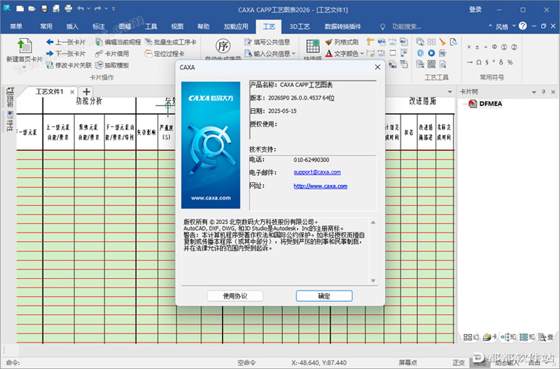This screenshot has height=369, width=560.
Task: Click the 功能搜索 search field
Action: (406, 27)
